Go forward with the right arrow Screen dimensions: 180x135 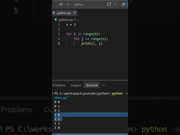67,4
